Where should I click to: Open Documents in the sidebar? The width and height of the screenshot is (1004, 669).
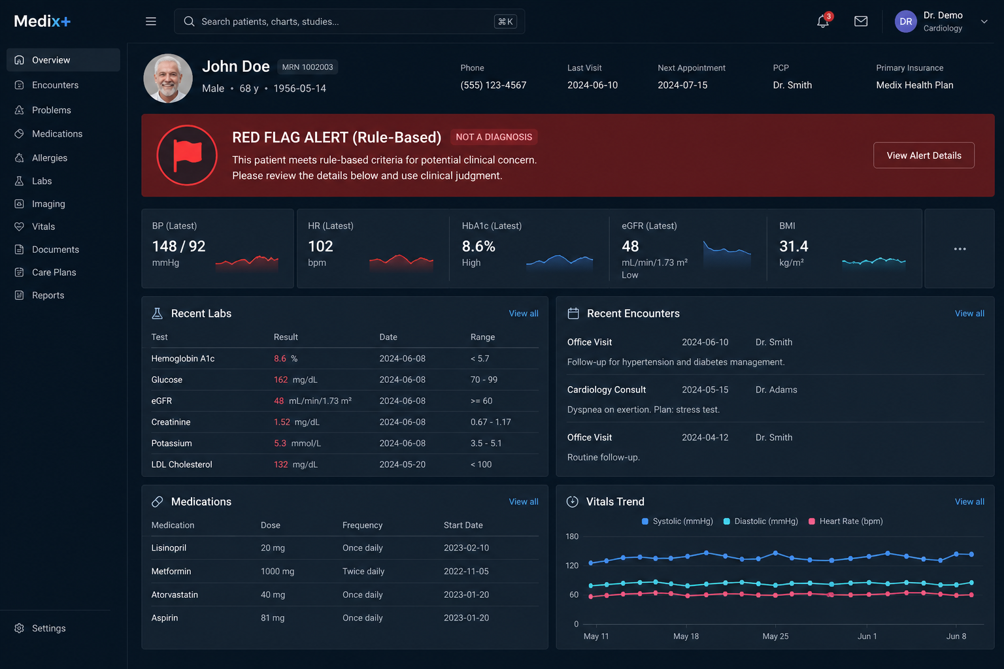point(63,250)
